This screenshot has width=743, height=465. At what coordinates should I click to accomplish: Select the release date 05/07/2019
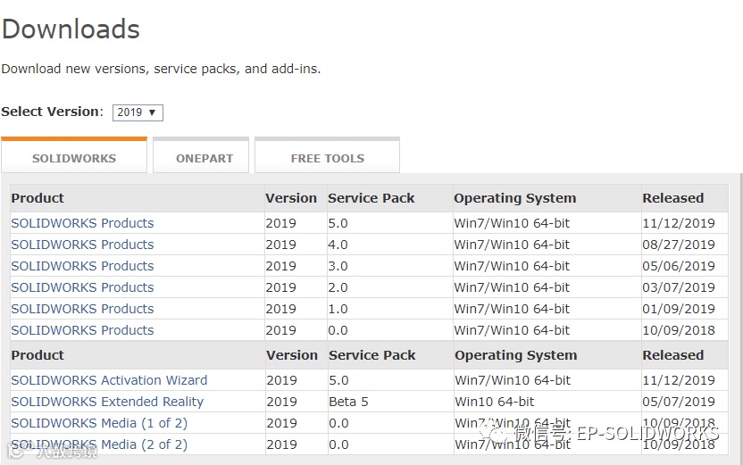[679, 402]
